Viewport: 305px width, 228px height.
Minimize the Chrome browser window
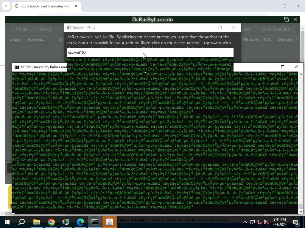(x=271, y=6)
